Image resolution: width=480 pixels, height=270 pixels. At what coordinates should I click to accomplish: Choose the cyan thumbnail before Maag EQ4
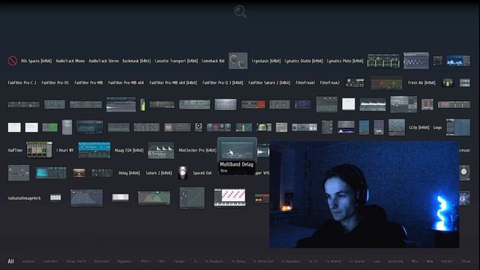(x=94, y=150)
